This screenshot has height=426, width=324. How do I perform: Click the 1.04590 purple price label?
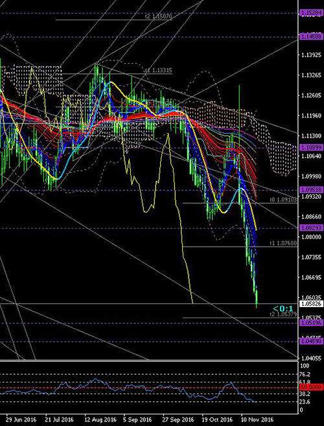coord(311,341)
